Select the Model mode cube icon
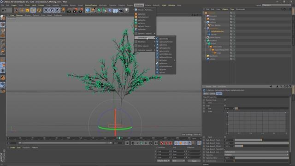This screenshot has height=166, width=295. (3, 24)
